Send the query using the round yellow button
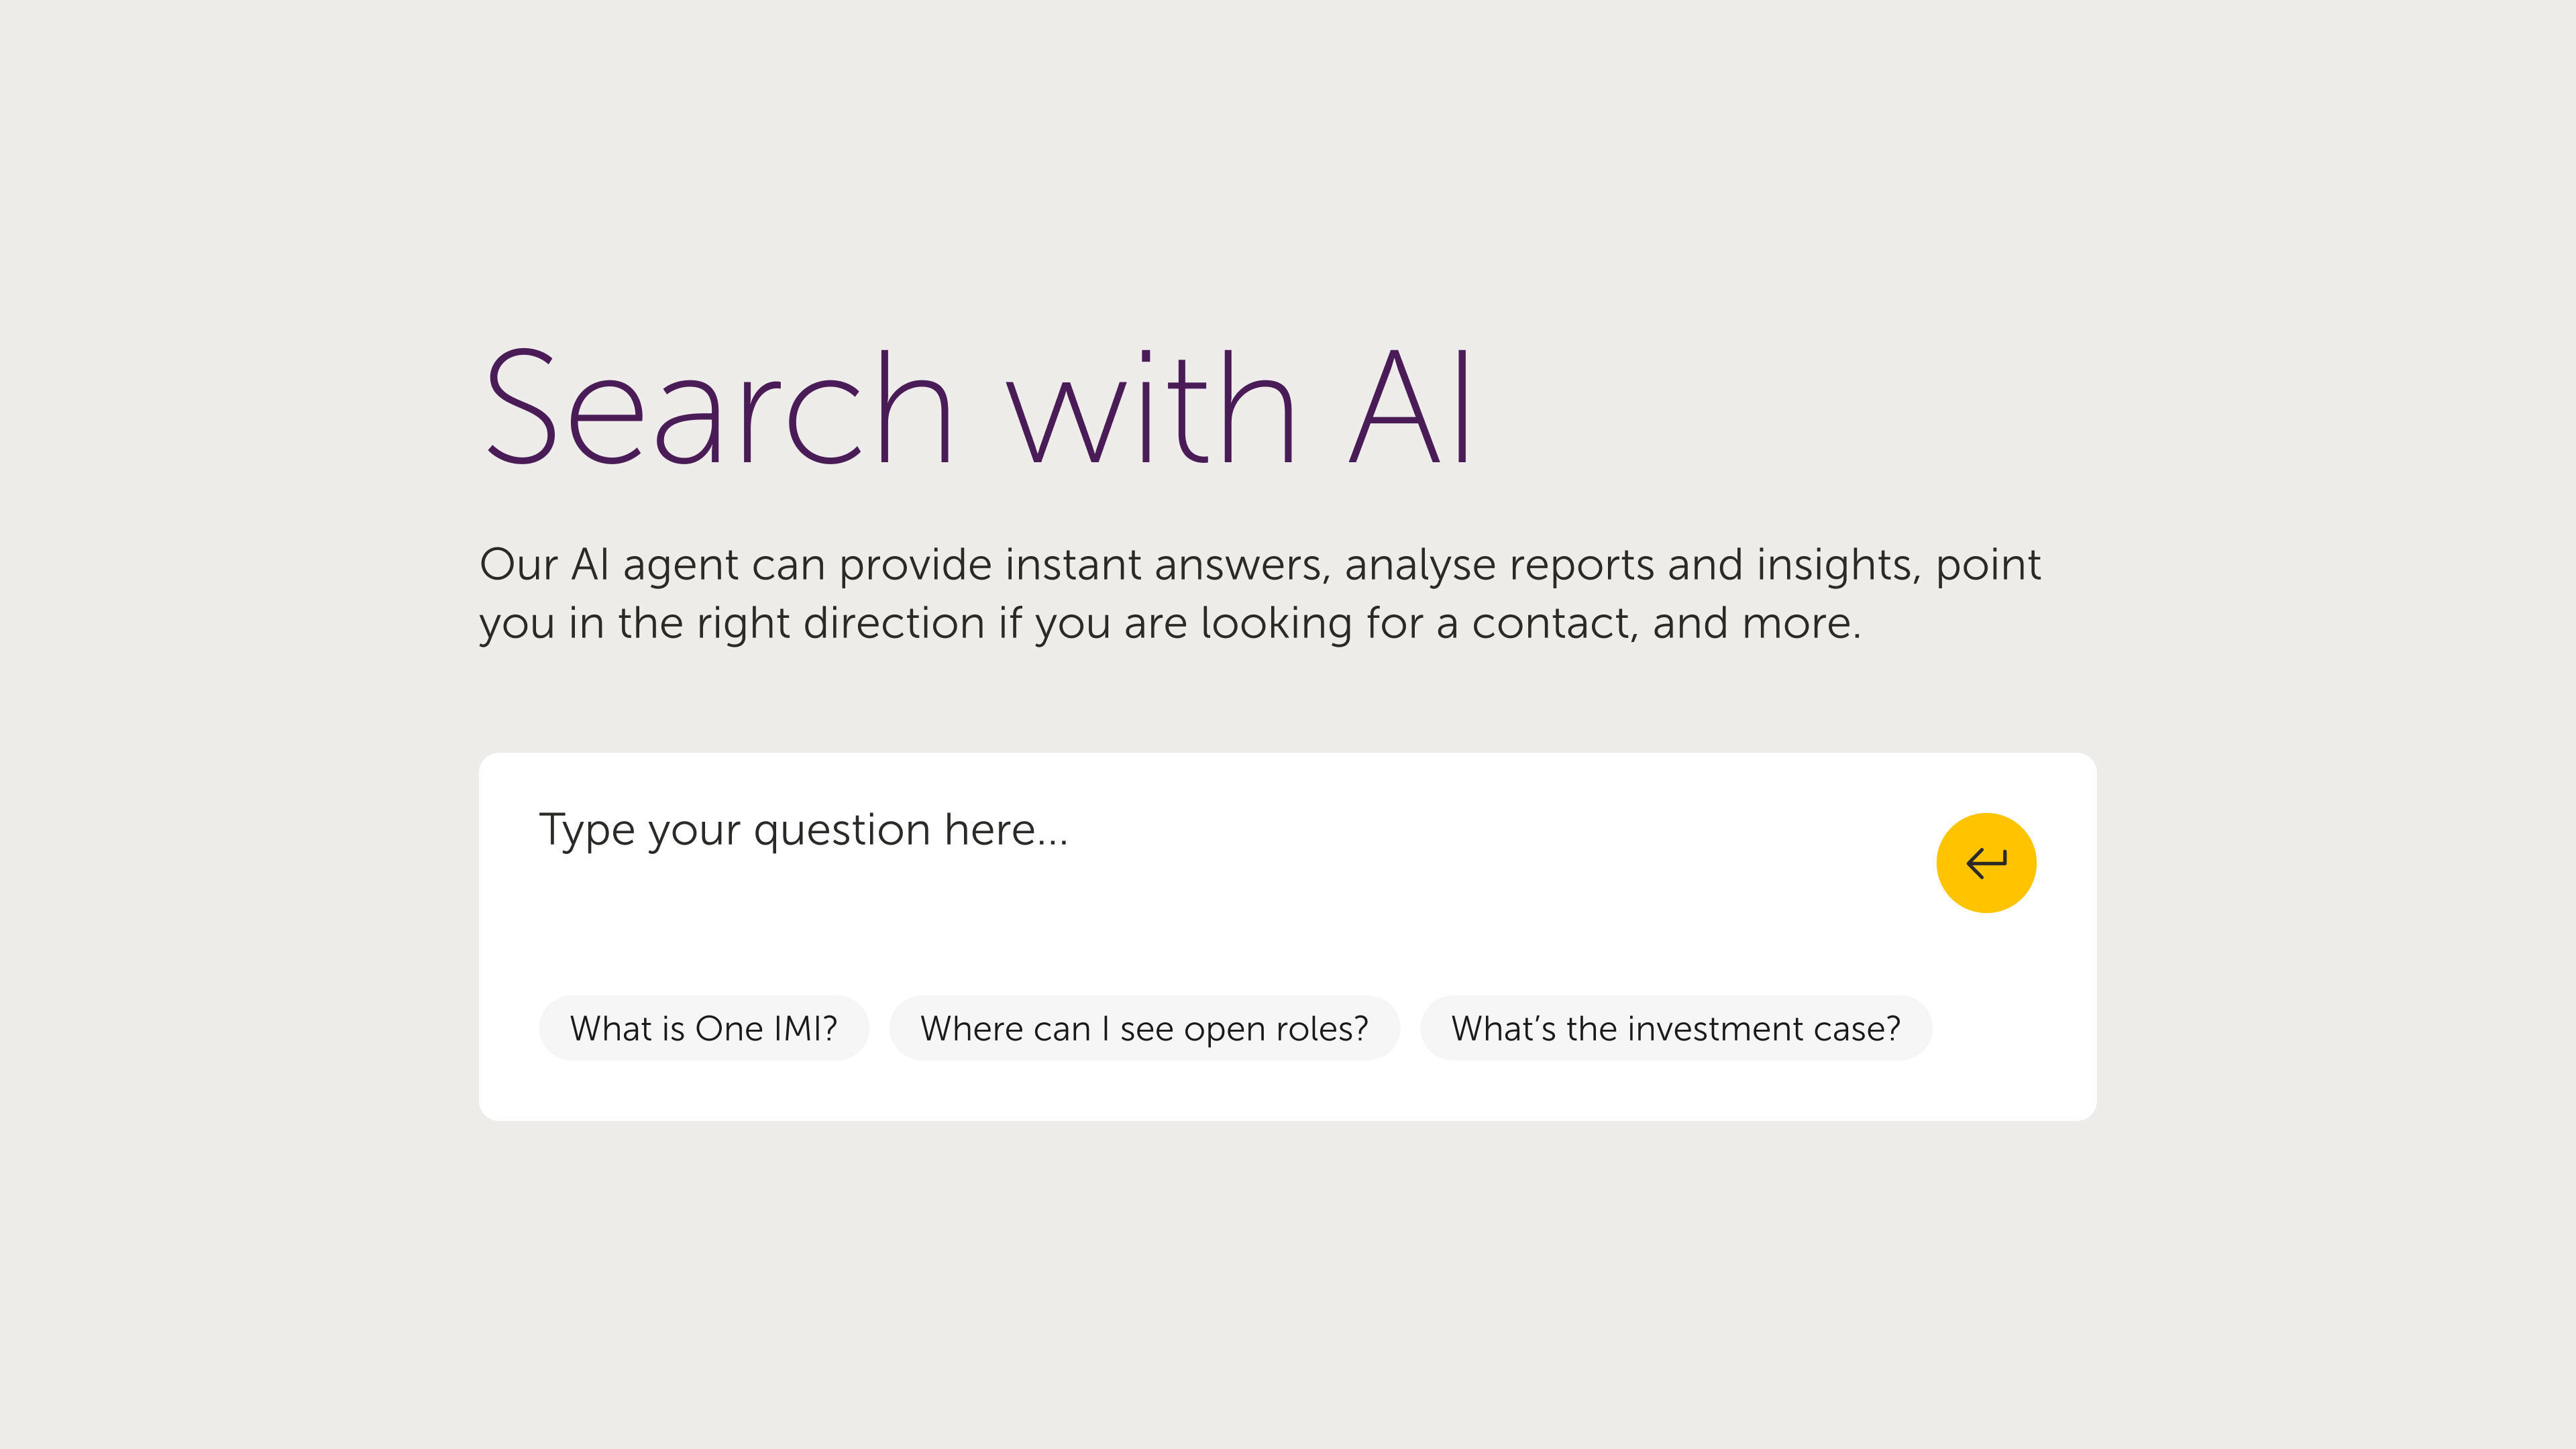This screenshot has height=1449, width=2576. pos(1986,862)
